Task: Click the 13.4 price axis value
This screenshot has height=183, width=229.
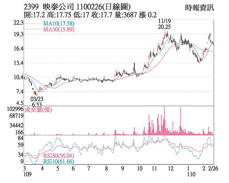Action: point(18,63)
